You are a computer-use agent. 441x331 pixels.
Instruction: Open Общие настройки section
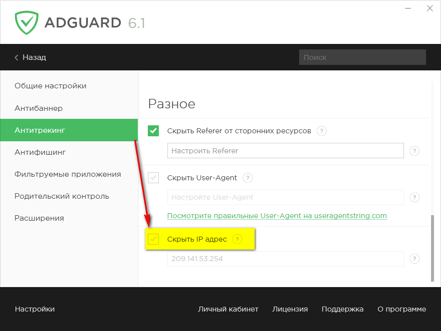click(50, 86)
